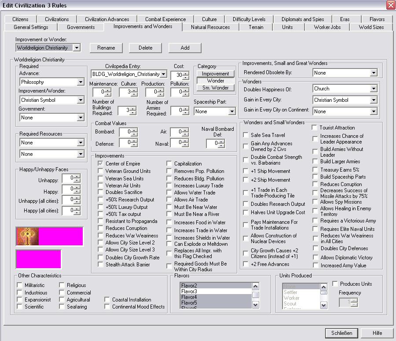Enable the Veteran Ground Units checkbox
This screenshot has height=341, width=396.
[101, 171]
